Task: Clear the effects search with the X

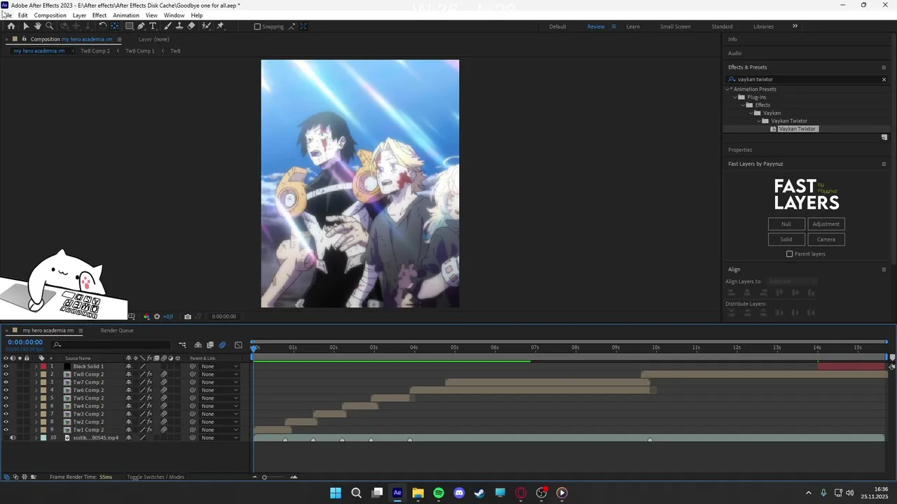Action: [884, 79]
